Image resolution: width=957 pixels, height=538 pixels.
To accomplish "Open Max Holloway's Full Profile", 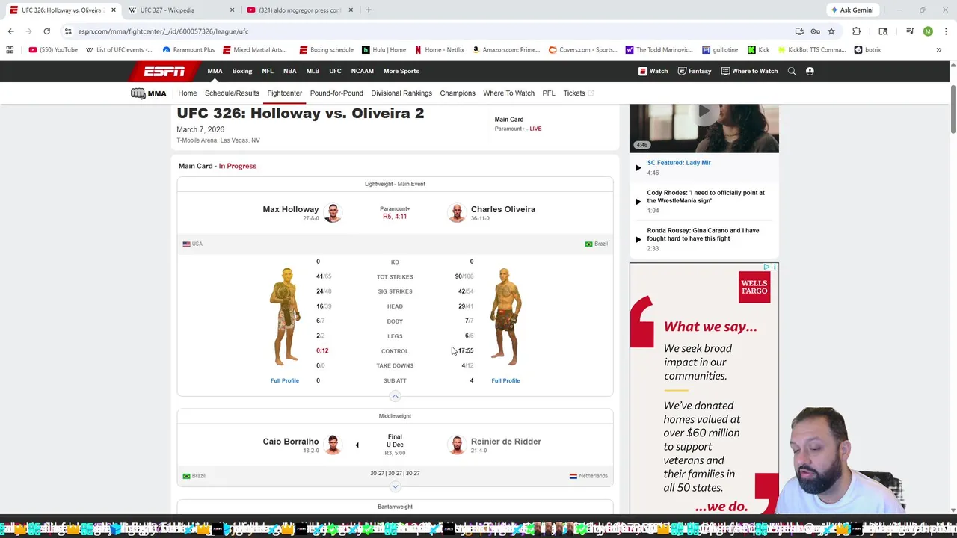I will (x=285, y=380).
